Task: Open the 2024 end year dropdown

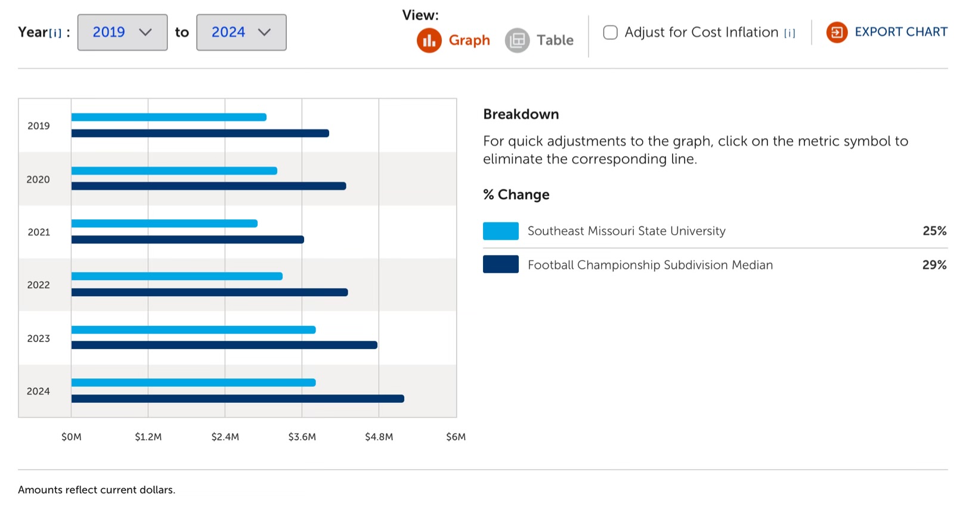Action: pos(241,32)
